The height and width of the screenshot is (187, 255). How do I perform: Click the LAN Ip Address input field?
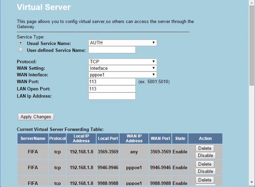pyautogui.click(x=112, y=96)
